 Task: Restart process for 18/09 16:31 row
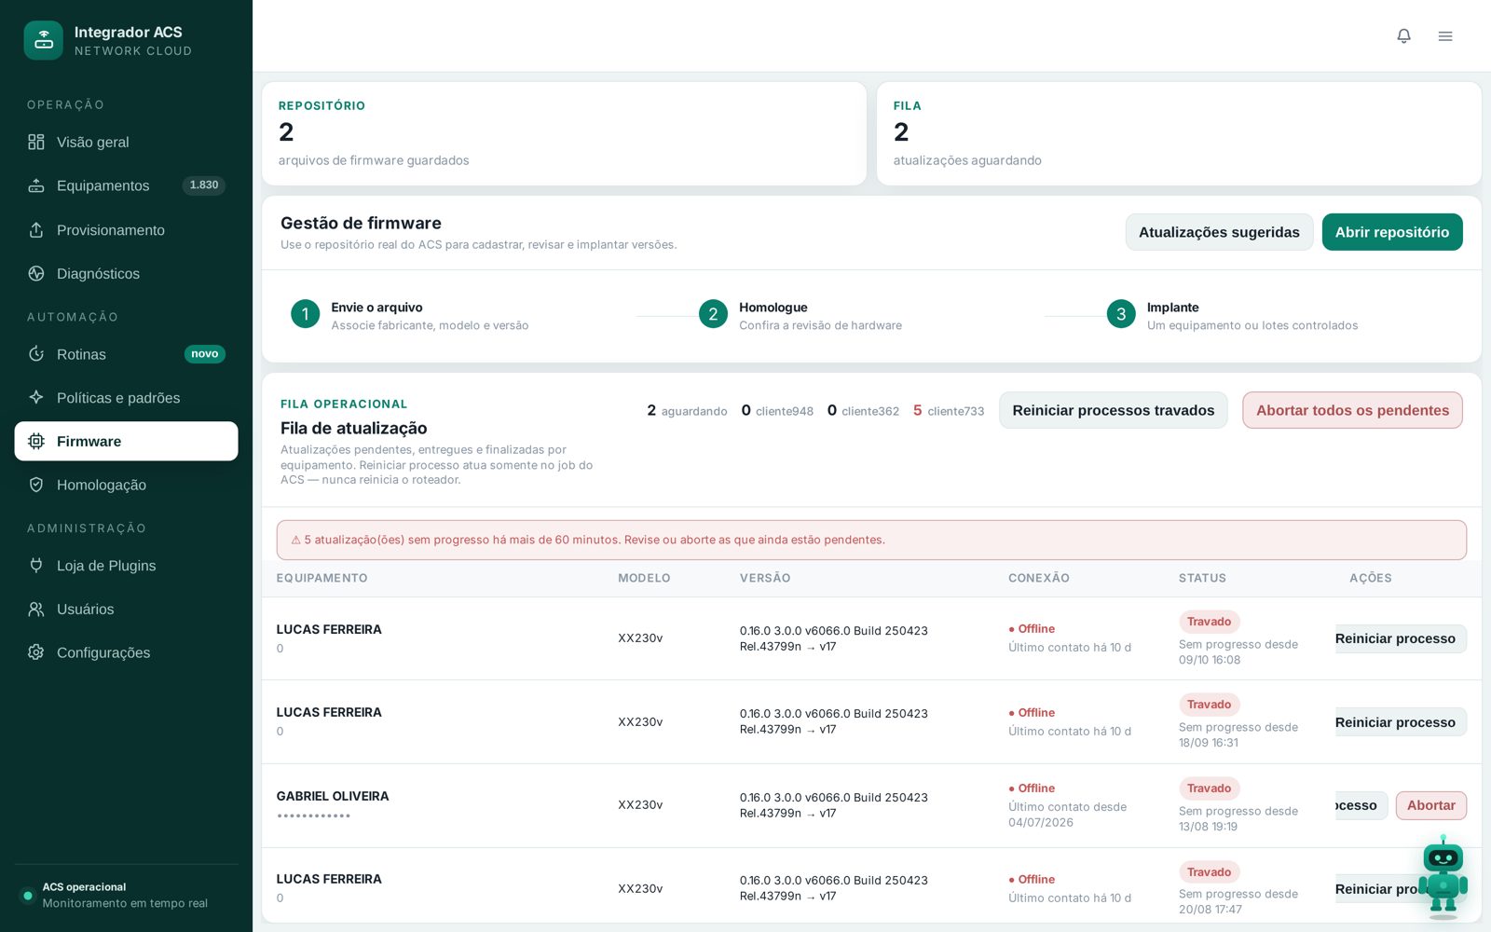click(x=1401, y=722)
